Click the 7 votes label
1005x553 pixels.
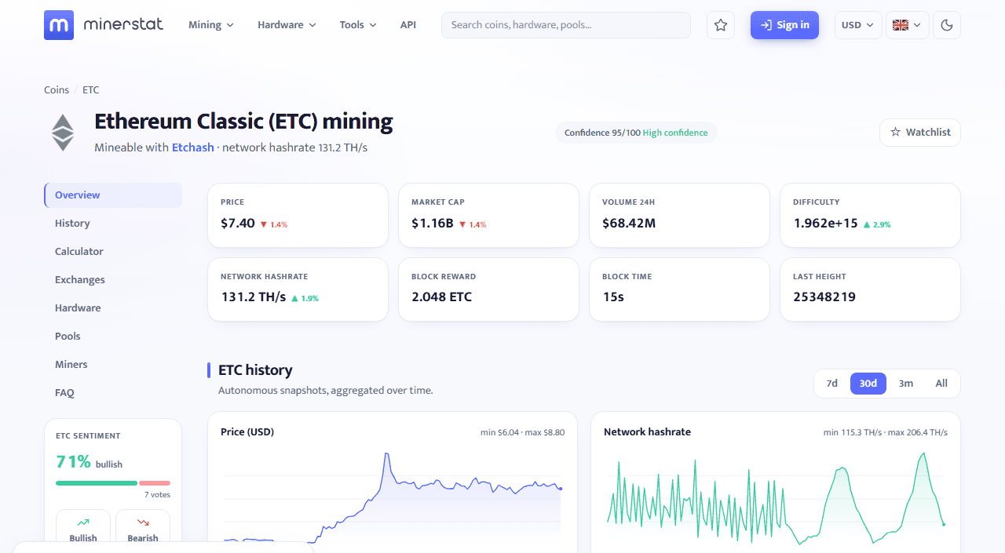click(157, 495)
